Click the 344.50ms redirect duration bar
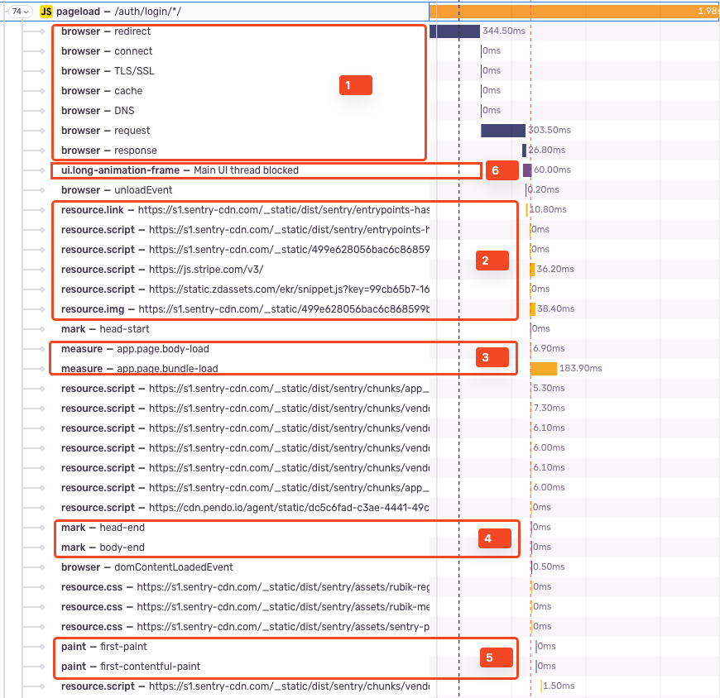720x698 pixels. (454, 31)
